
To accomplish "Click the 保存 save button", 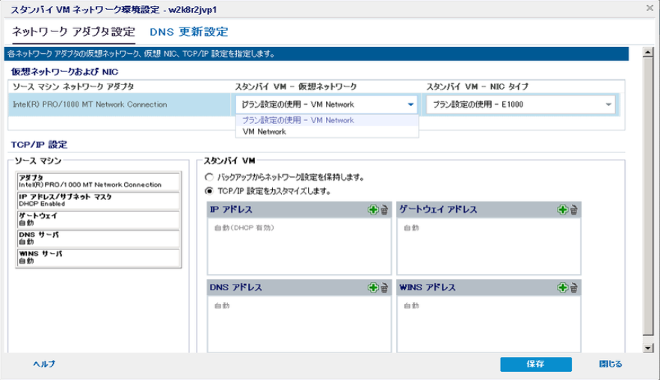I will (x=536, y=364).
